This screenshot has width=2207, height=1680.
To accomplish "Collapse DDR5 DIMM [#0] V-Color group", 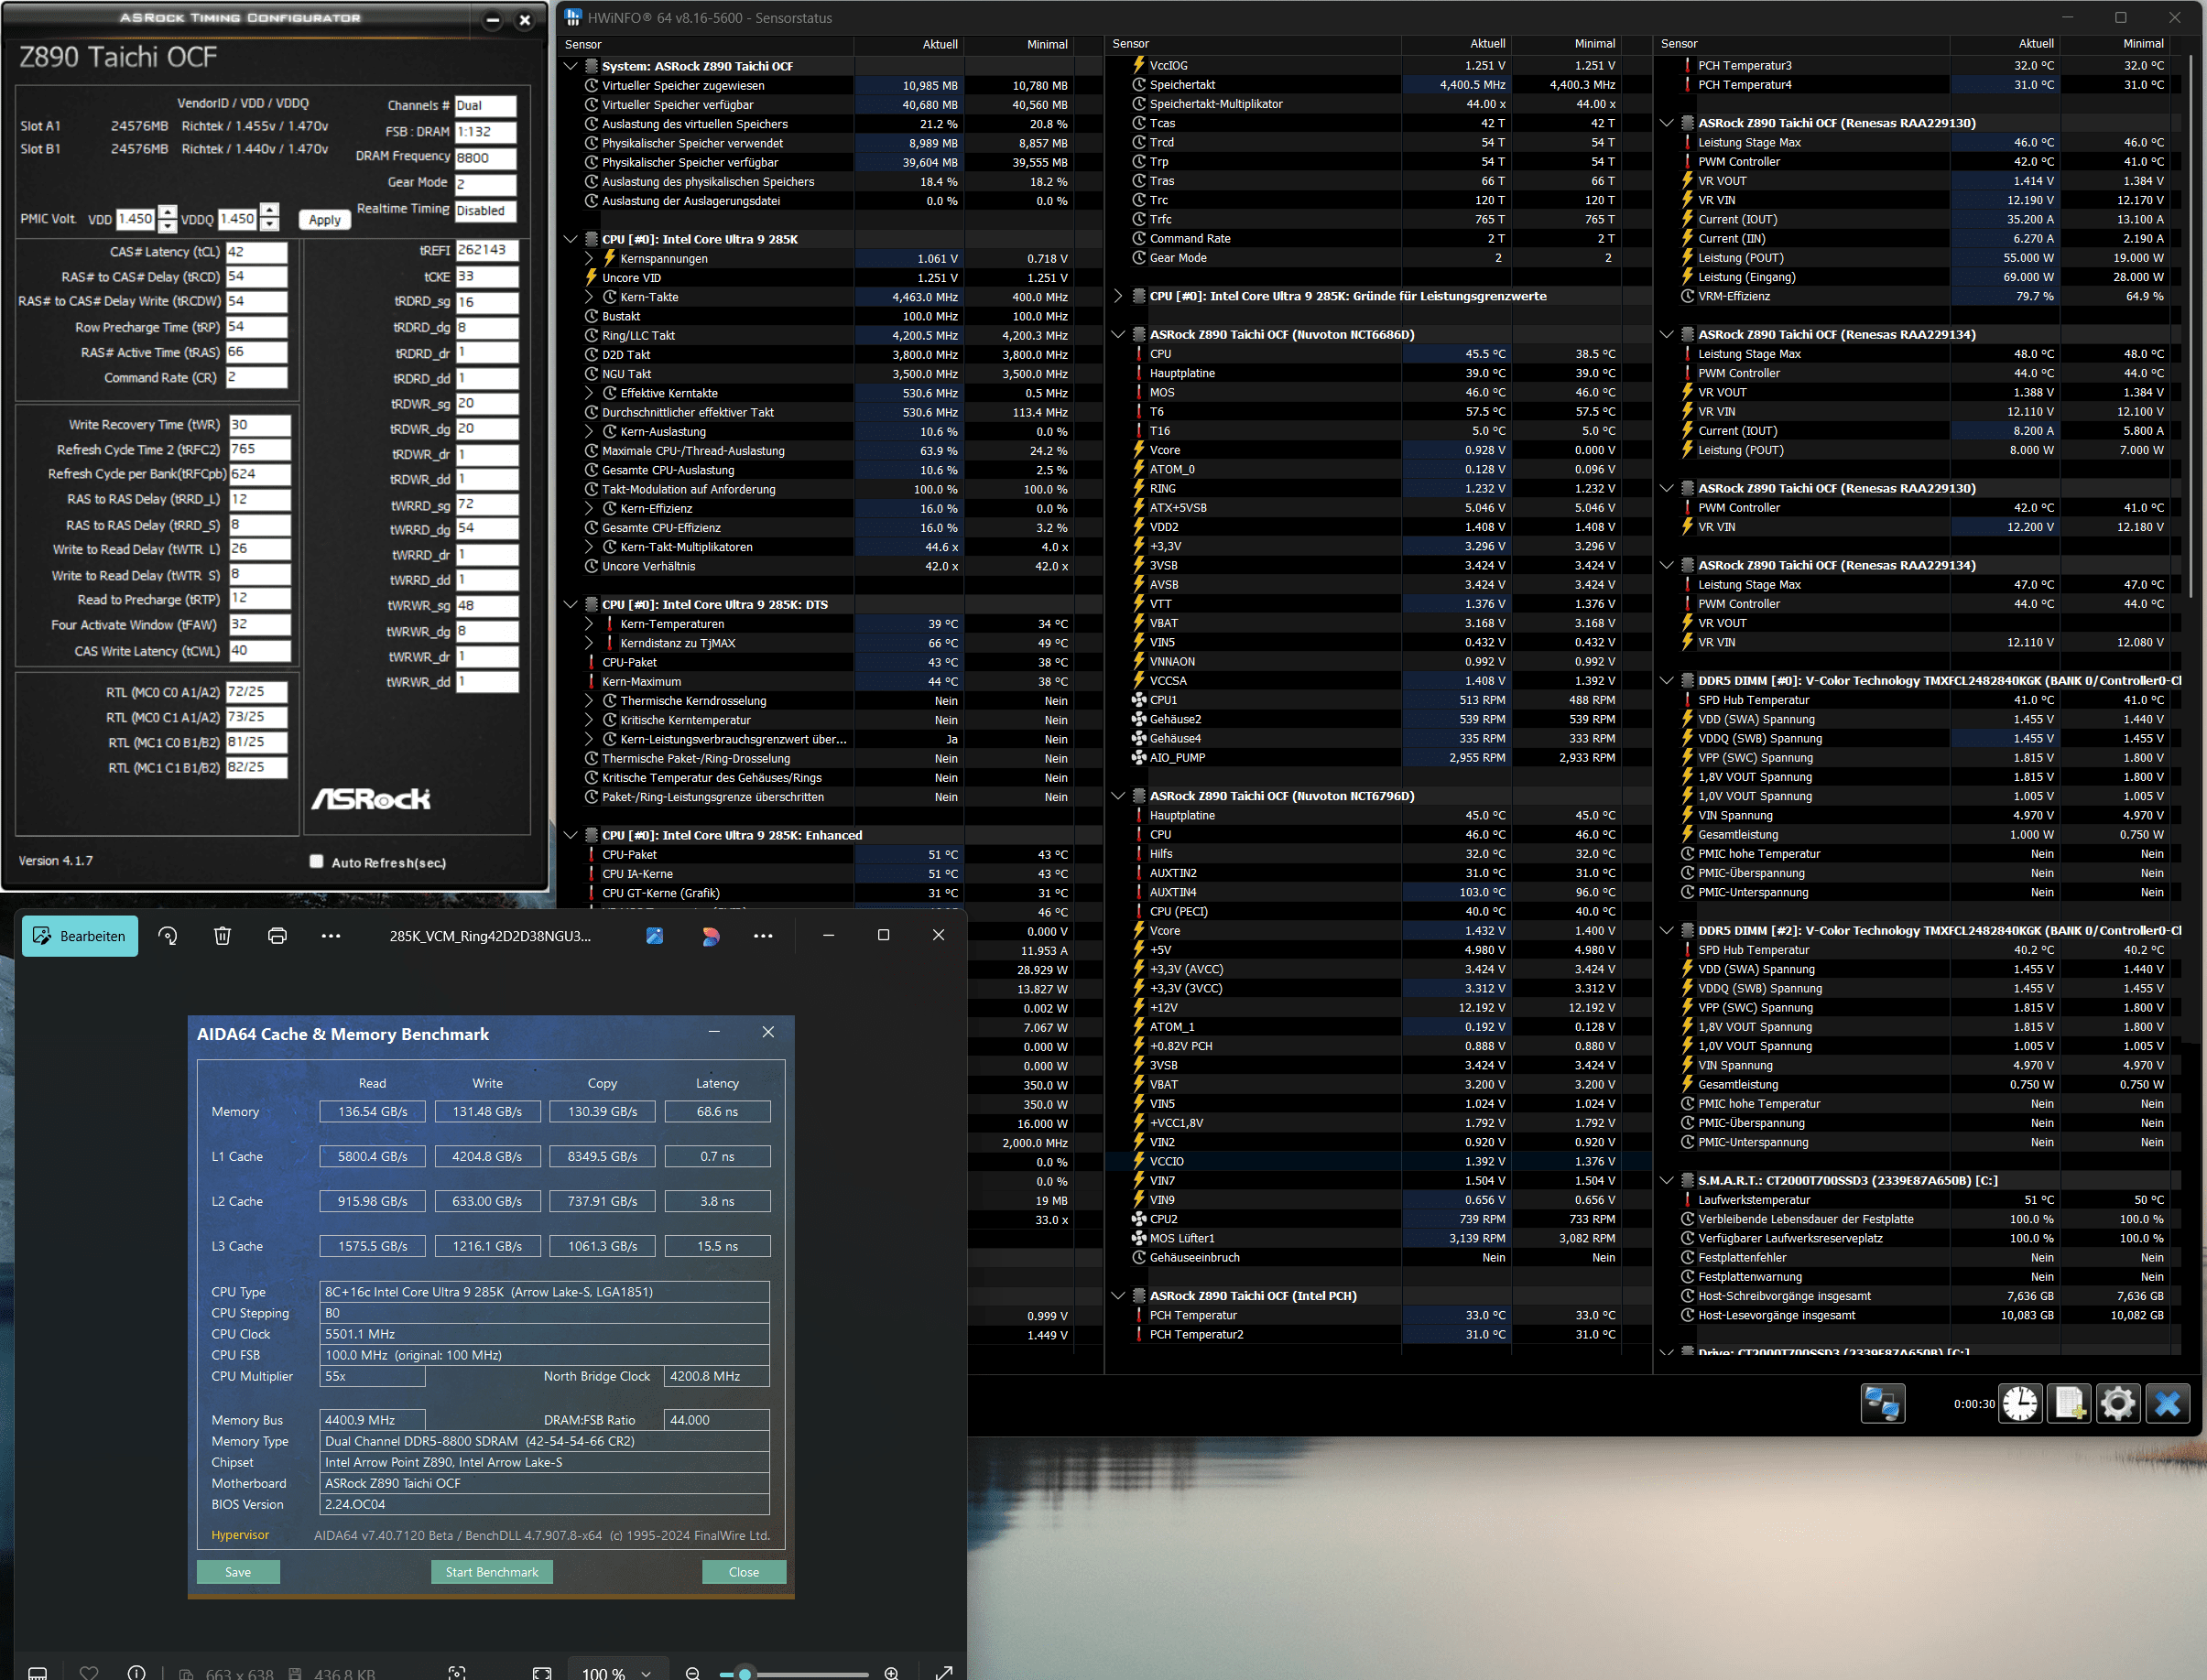I will (x=1666, y=680).
